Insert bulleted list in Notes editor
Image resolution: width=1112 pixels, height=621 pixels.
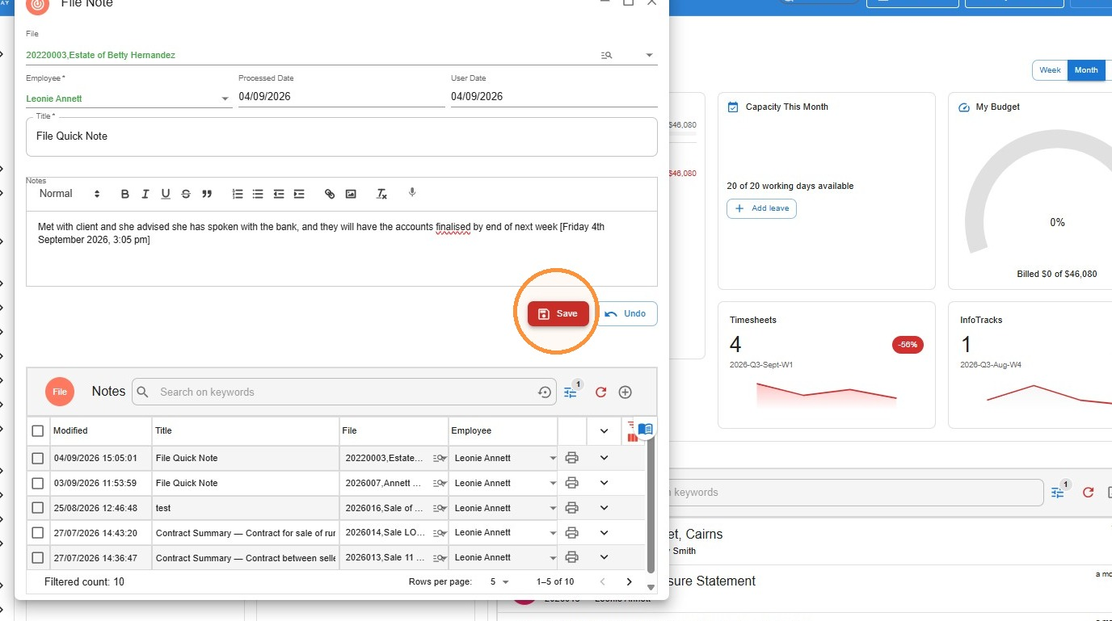[x=258, y=194]
